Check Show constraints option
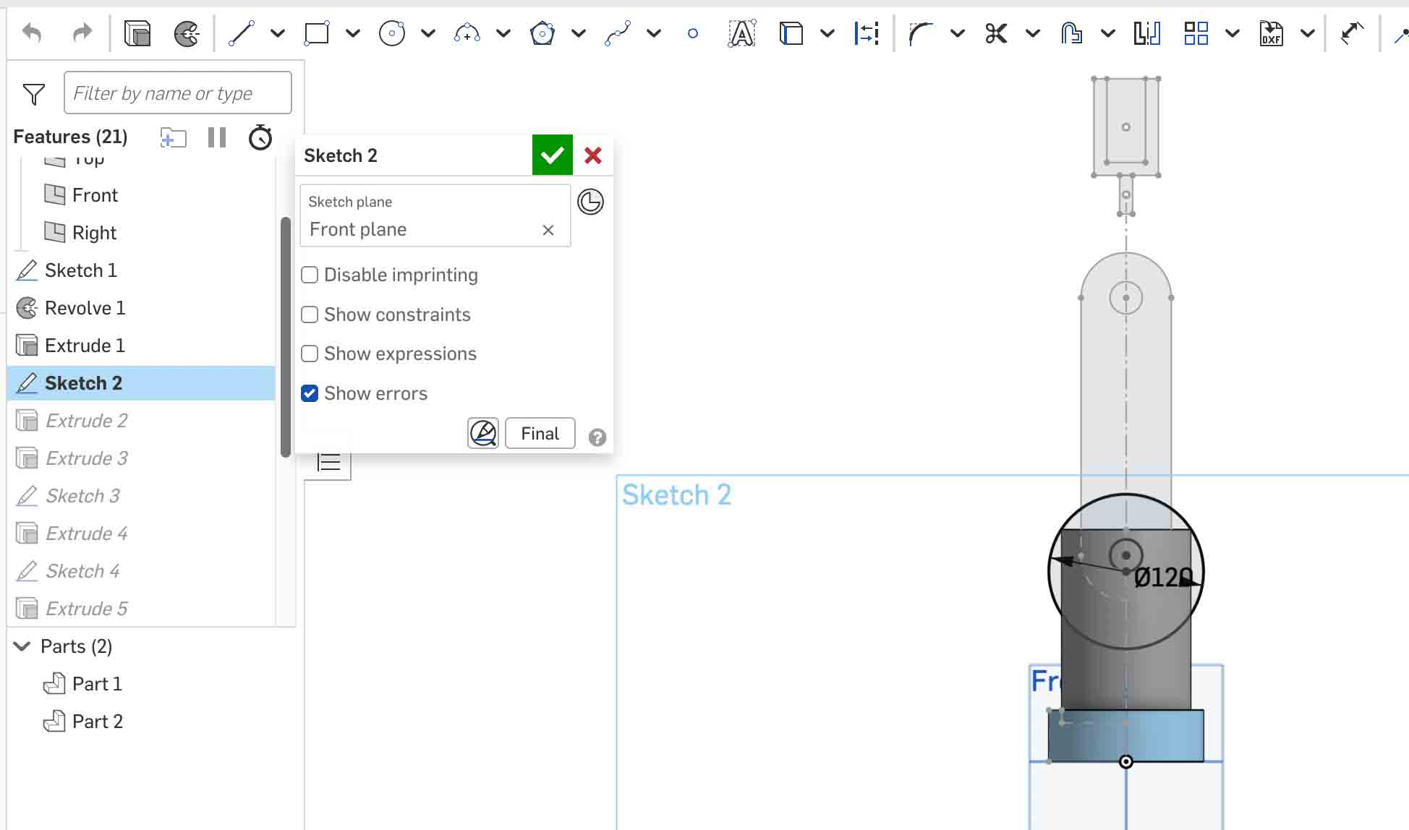 point(310,315)
